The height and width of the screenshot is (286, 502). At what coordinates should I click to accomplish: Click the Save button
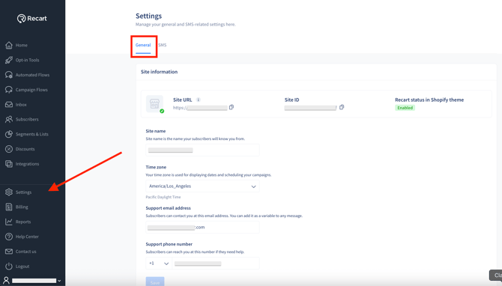[x=155, y=282]
